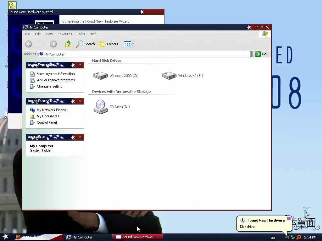Open My Documents link

click(x=48, y=116)
